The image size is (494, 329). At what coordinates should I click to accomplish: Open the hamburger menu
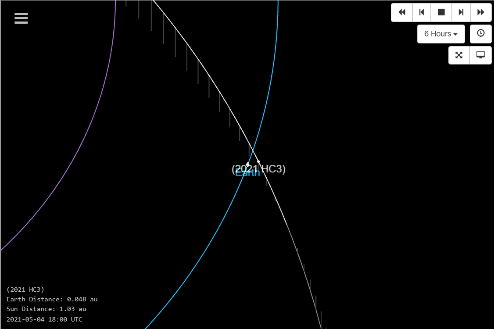(x=21, y=18)
